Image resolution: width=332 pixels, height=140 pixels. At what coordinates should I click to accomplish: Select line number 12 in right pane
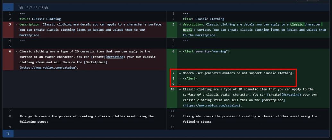click(x=173, y=116)
